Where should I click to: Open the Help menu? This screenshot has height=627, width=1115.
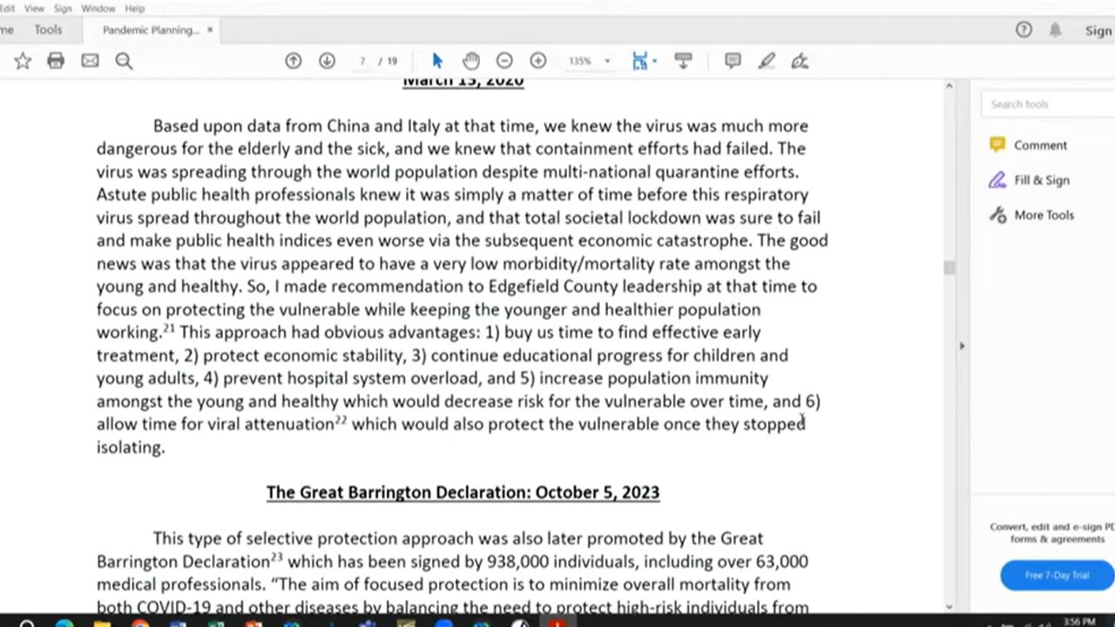click(x=134, y=8)
